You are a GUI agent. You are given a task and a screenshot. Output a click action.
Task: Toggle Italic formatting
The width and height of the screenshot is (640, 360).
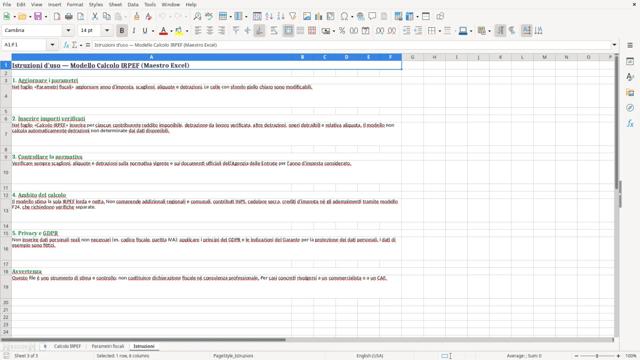133,31
